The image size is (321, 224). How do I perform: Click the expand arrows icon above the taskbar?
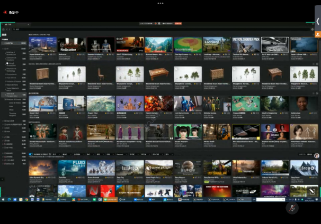(312, 192)
